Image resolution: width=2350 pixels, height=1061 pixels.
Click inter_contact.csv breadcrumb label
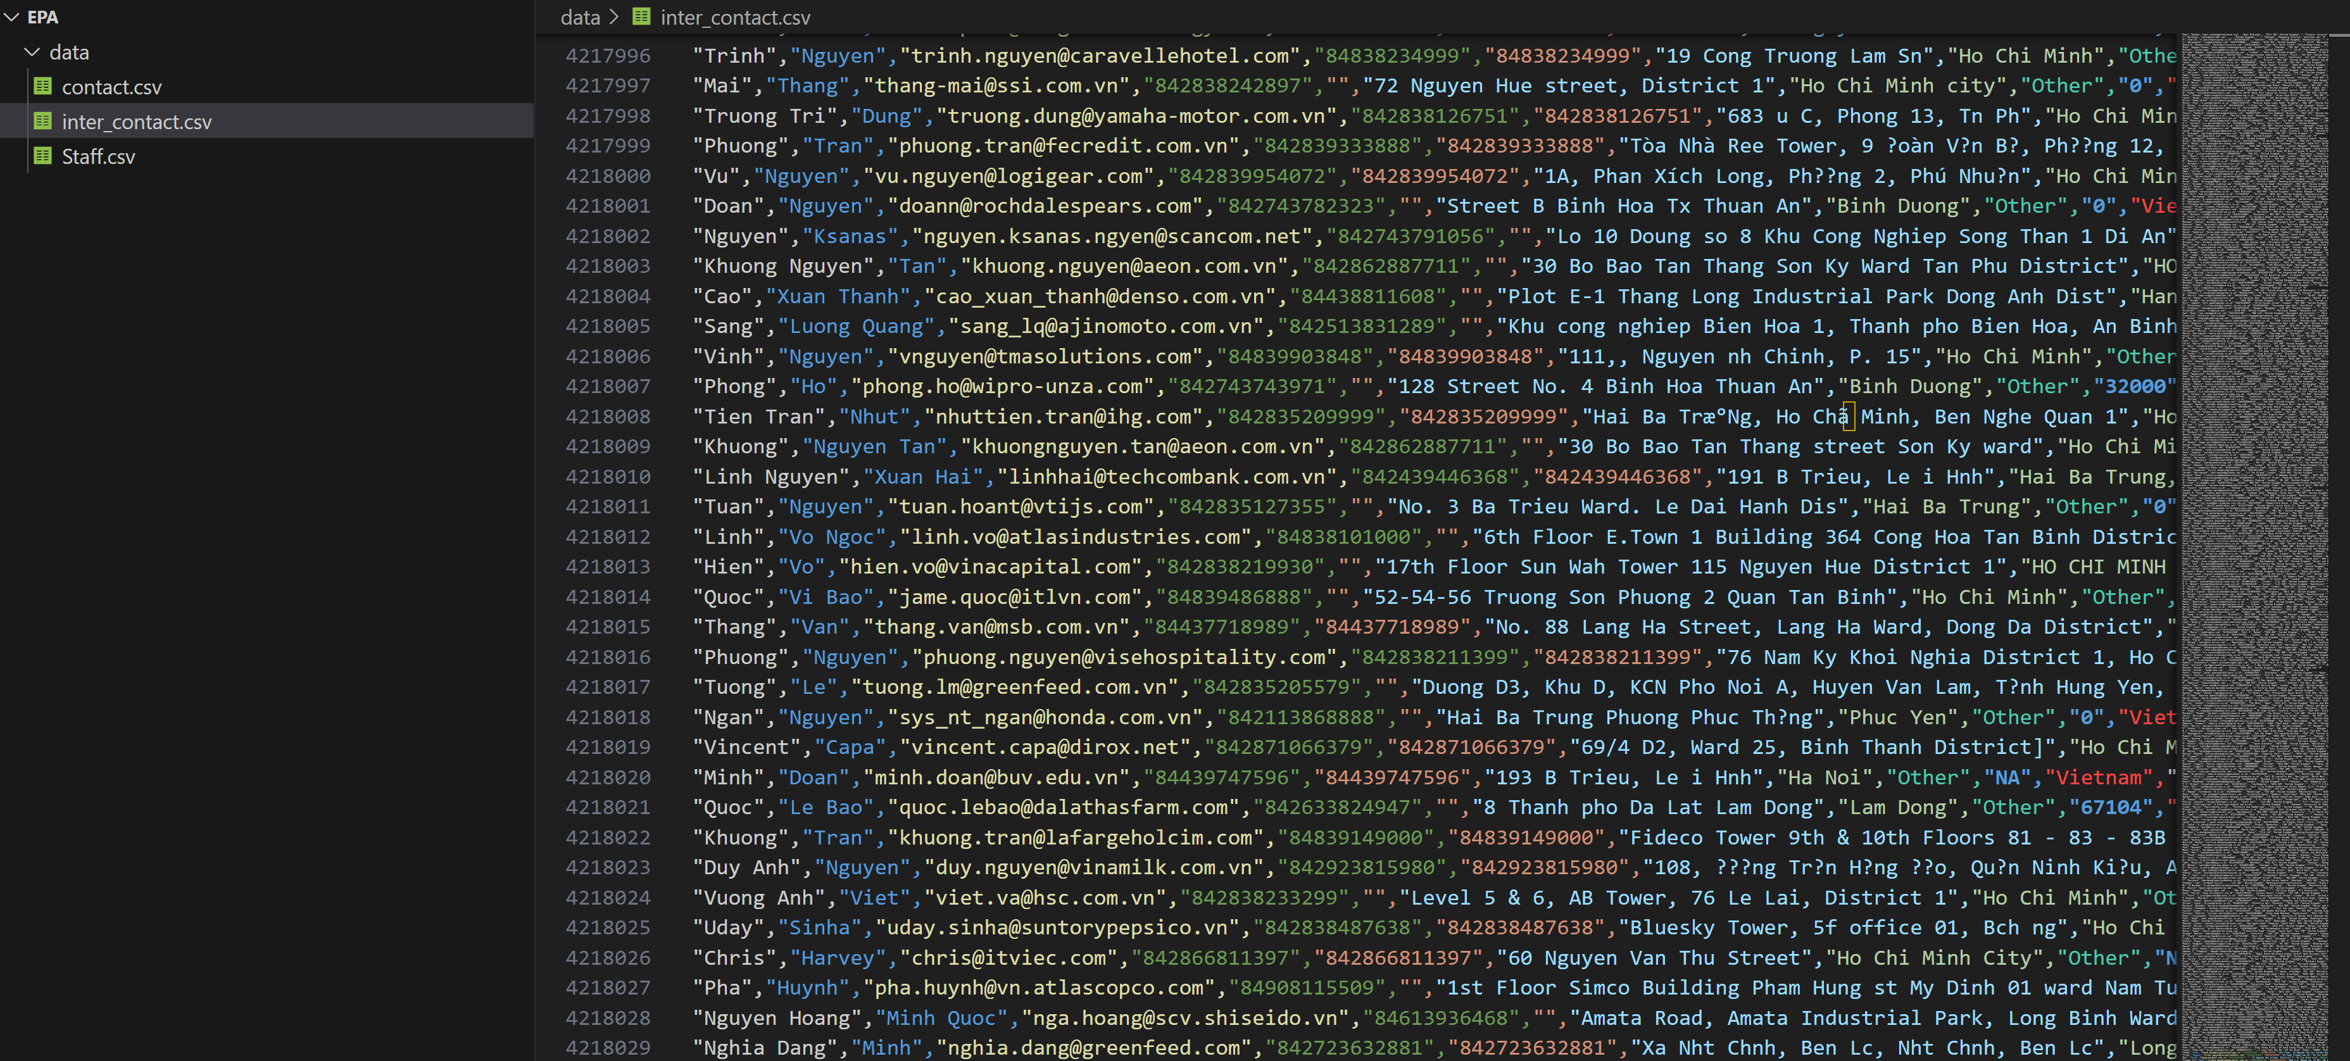pyautogui.click(x=734, y=16)
